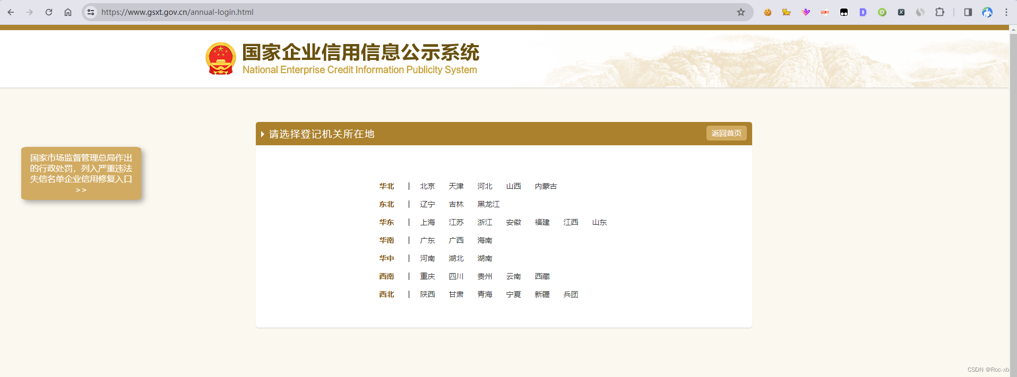Viewport: 1017px width, 377px height.
Task: Click the national emblem logo
Action: point(221,58)
